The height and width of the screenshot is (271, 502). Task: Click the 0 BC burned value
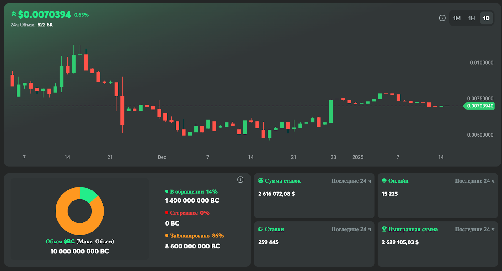tap(172, 223)
